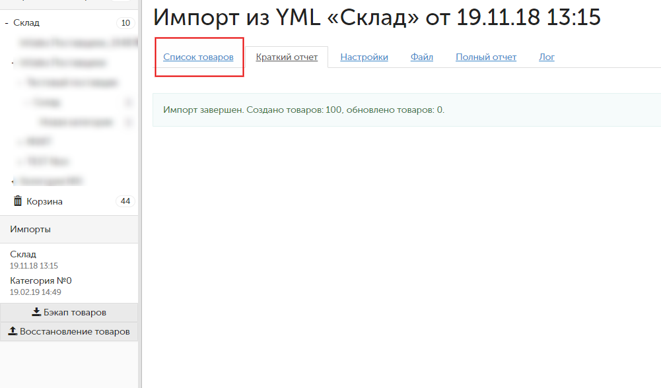
Task: Click the count badge 10 beside Склад
Action: coord(125,23)
